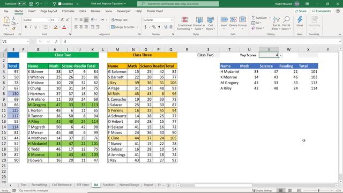The height and width of the screenshot is (193, 343).
Task: Decrease font size with smaller A icon
Action: pyautogui.click(x=68, y=20)
